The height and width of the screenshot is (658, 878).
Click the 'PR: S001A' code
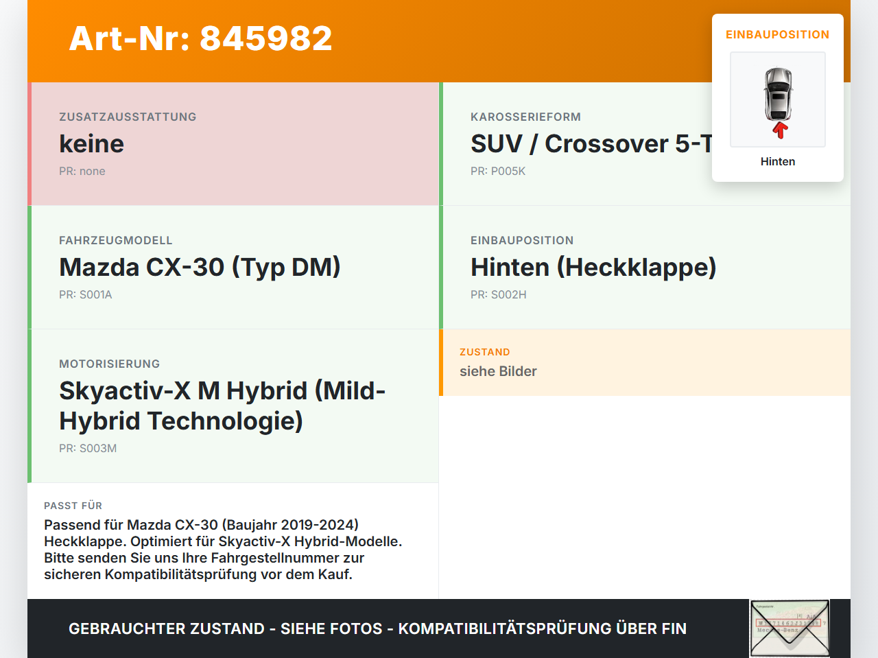coord(86,295)
